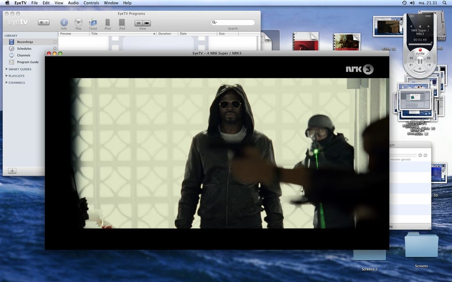
Task: Previous channel arrow on remote display
Action: 412,26
